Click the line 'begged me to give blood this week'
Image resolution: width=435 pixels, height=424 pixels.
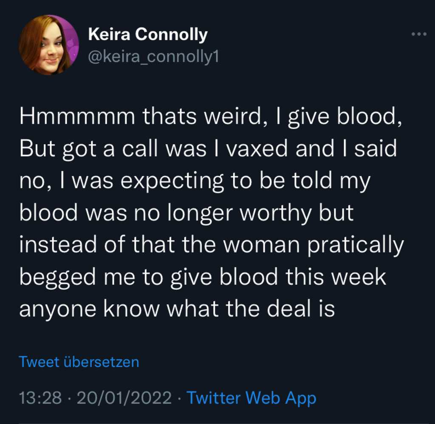[x=203, y=277]
